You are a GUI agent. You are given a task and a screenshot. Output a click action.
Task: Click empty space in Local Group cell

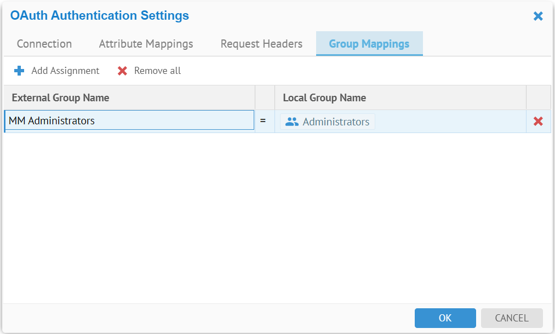coord(449,122)
